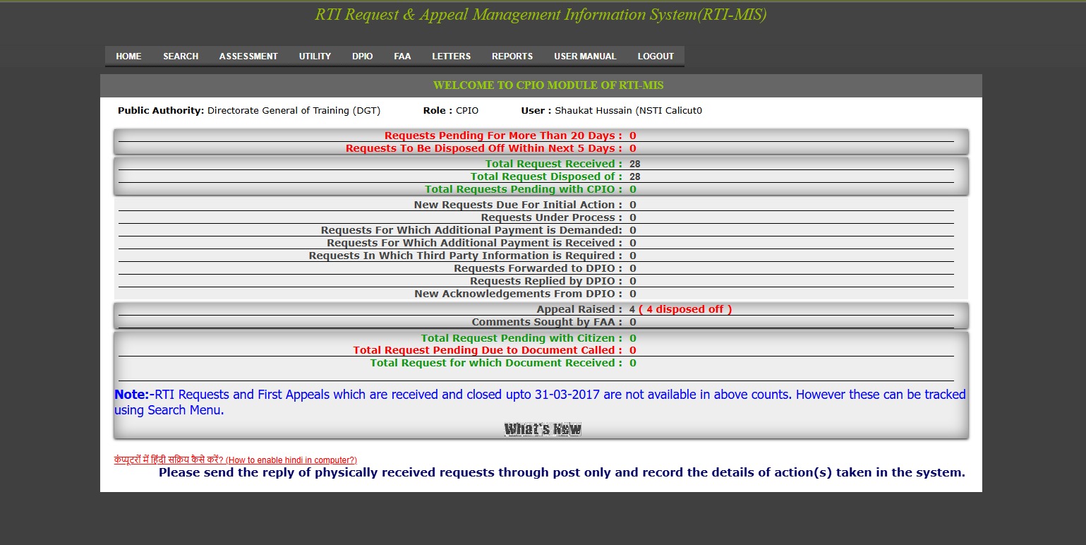The width and height of the screenshot is (1086, 545).
Task: Click the Total Request Disposed of value 28
Action: pyautogui.click(x=635, y=176)
